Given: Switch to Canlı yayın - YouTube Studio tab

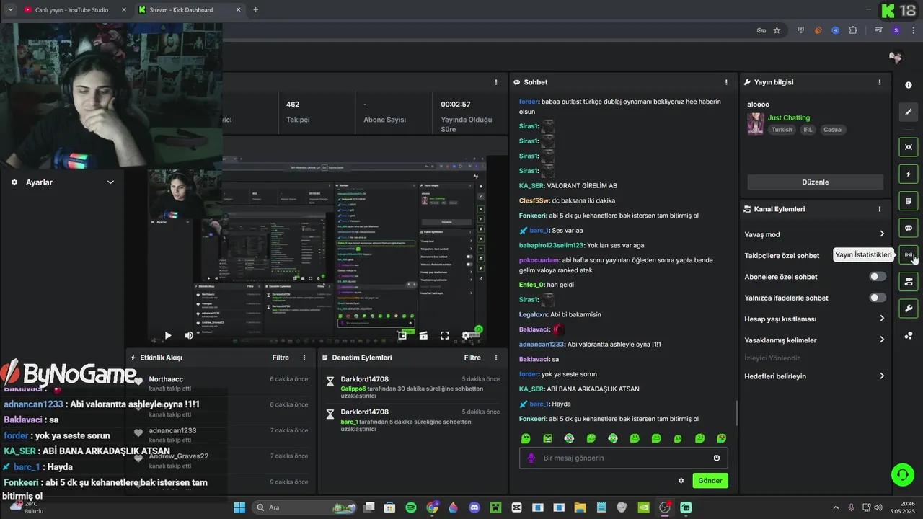Looking at the screenshot, I should pos(72,10).
